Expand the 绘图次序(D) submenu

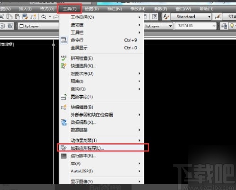(x=101, y=73)
